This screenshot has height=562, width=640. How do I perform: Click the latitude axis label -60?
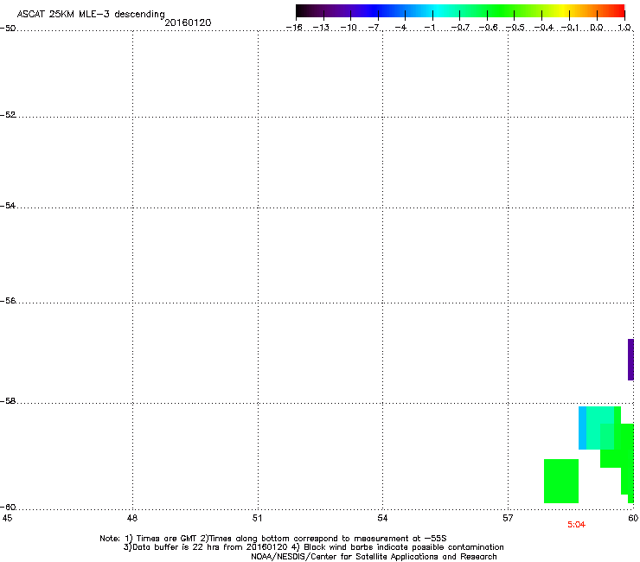(8, 508)
